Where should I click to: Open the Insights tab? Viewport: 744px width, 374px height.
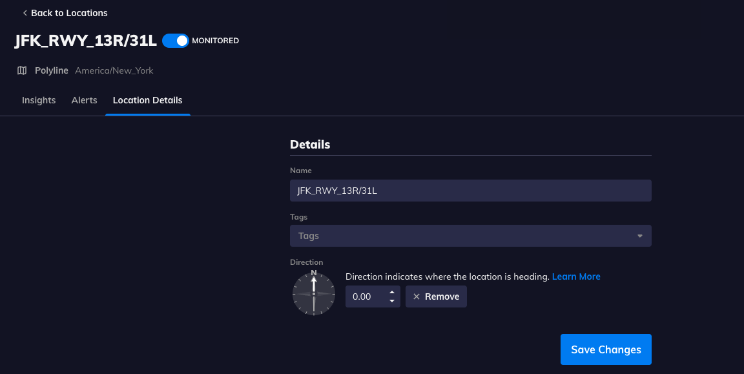(x=39, y=100)
